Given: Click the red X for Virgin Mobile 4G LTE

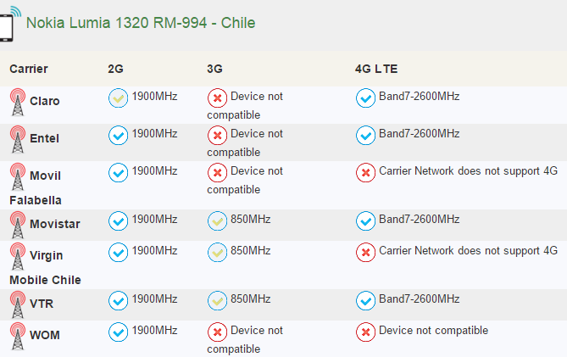Looking at the screenshot, I should (365, 253).
